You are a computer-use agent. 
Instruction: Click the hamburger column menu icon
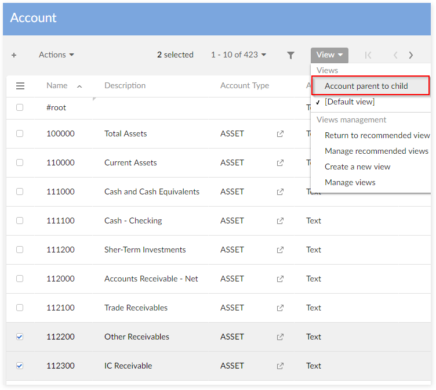[x=20, y=86]
